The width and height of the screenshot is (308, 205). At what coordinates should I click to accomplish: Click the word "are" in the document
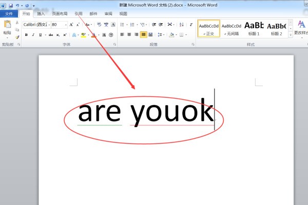pyautogui.click(x=99, y=112)
